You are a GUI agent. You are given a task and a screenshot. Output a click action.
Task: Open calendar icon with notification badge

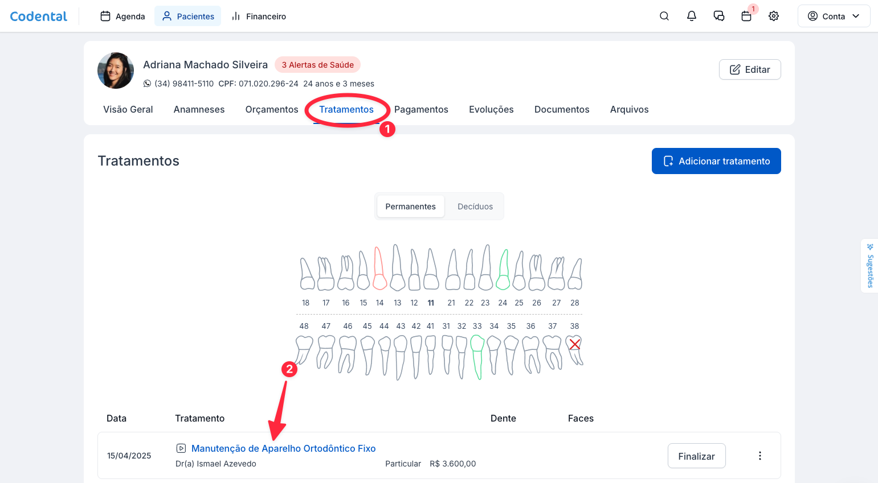click(746, 16)
